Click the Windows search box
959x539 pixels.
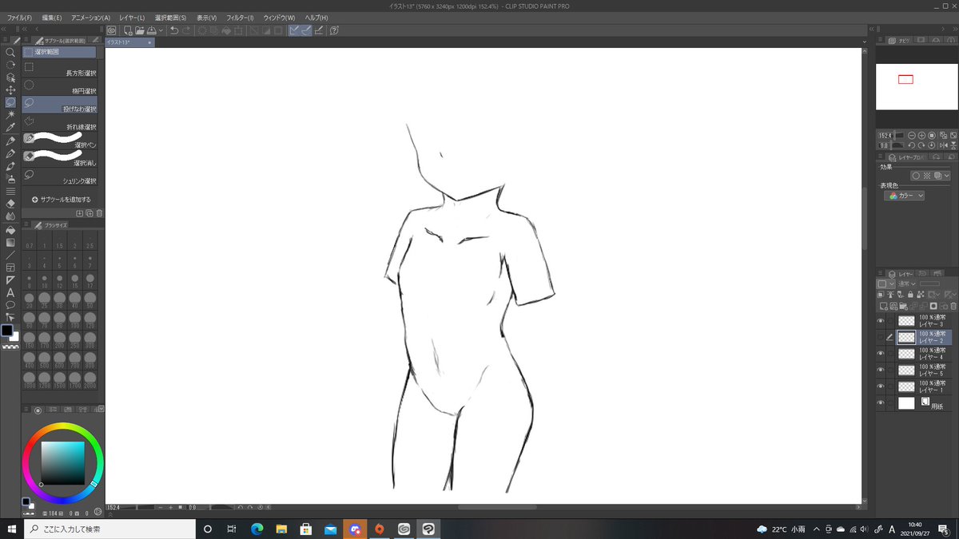(x=109, y=529)
